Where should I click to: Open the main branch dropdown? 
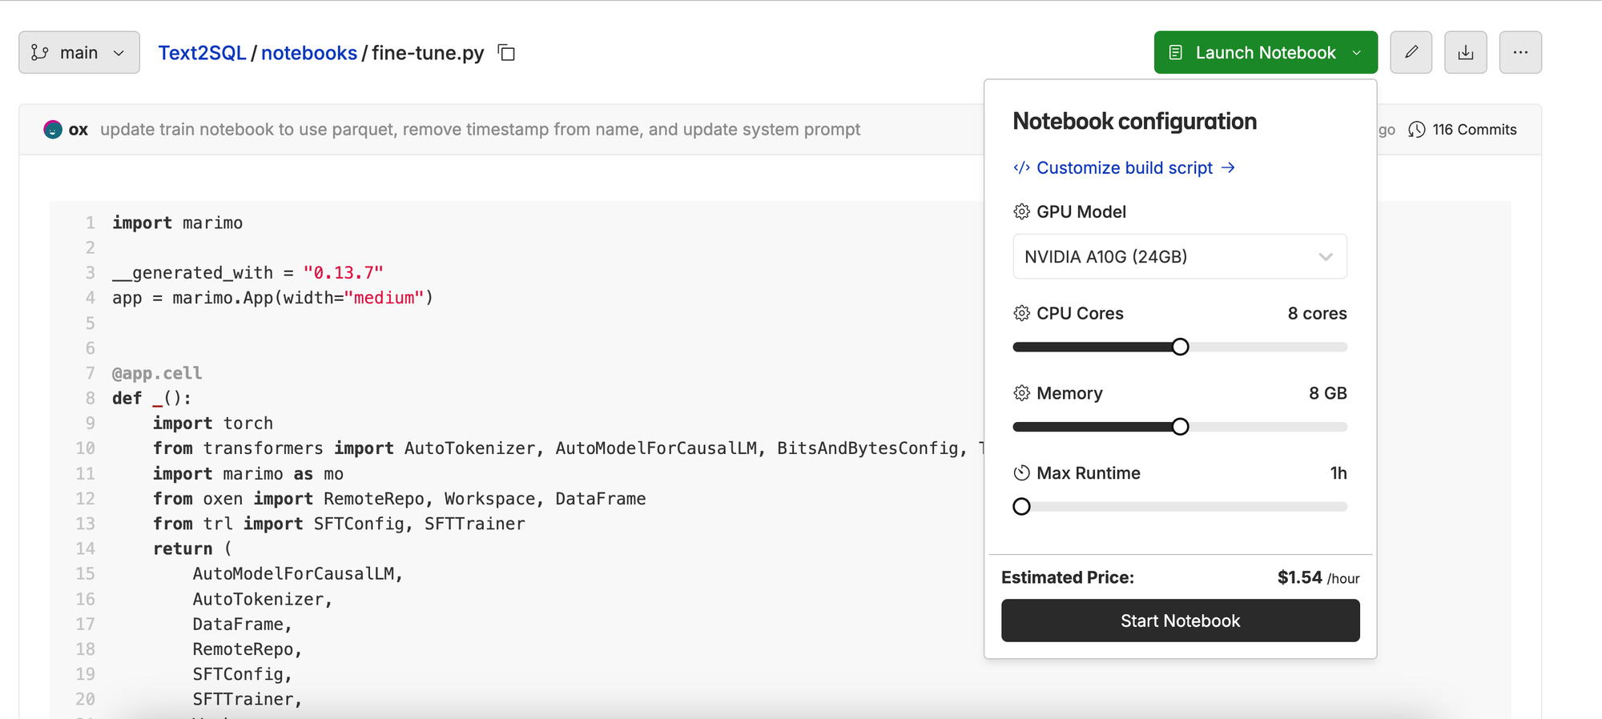[x=79, y=53]
